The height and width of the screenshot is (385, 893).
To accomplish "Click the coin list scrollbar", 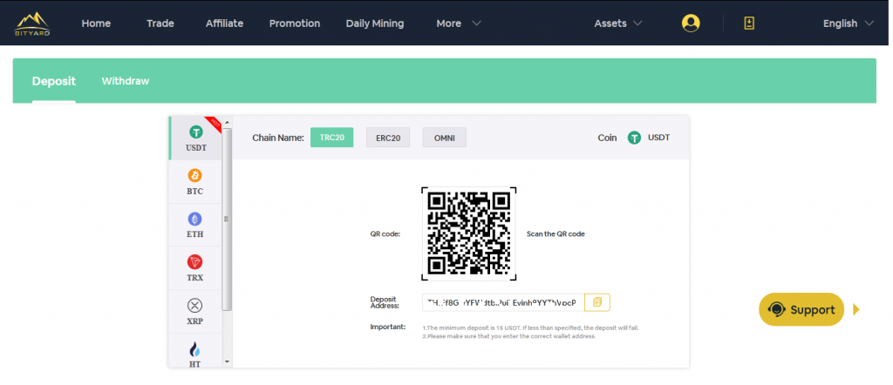I will tap(228, 218).
